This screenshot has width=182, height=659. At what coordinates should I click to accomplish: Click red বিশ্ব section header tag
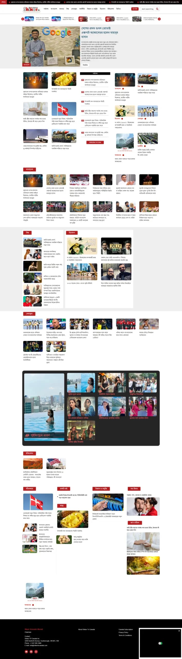coord(27,232)
